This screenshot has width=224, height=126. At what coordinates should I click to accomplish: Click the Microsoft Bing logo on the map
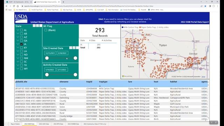tap(127, 76)
